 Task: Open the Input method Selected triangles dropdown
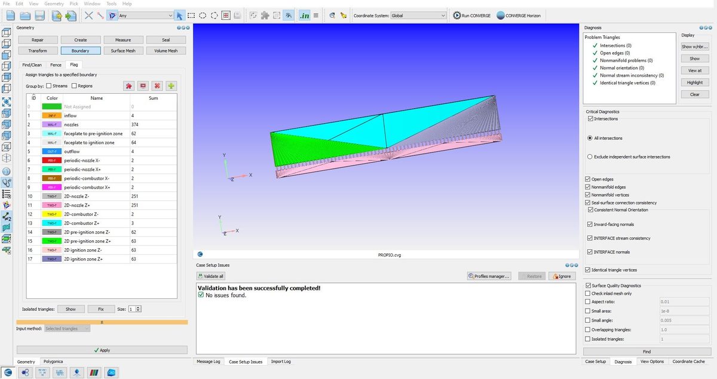pyautogui.click(x=67, y=329)
